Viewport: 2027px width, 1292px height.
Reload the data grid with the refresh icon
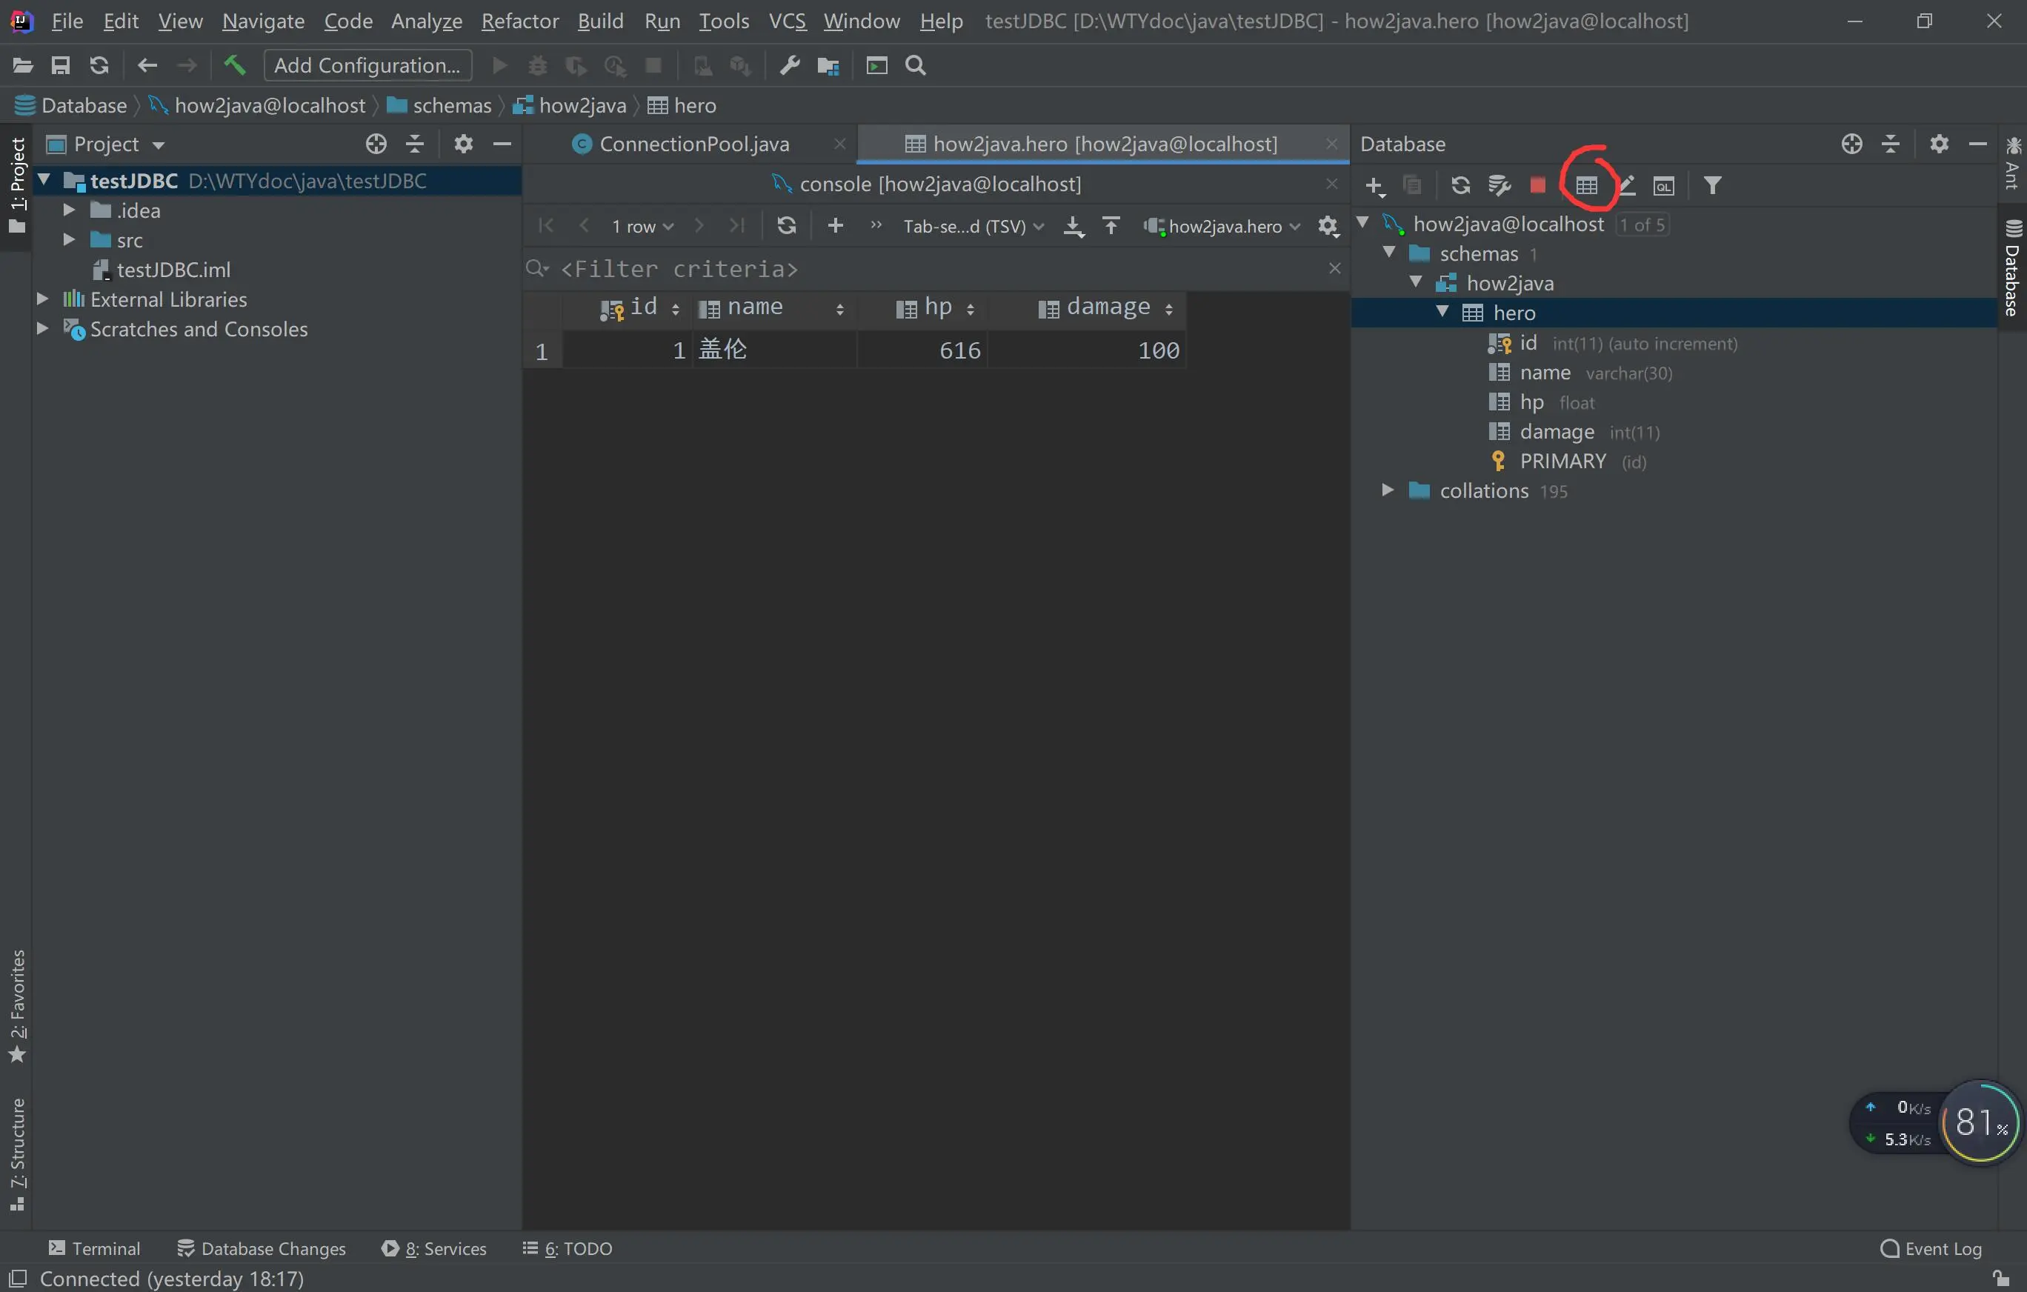pos(786,225)
